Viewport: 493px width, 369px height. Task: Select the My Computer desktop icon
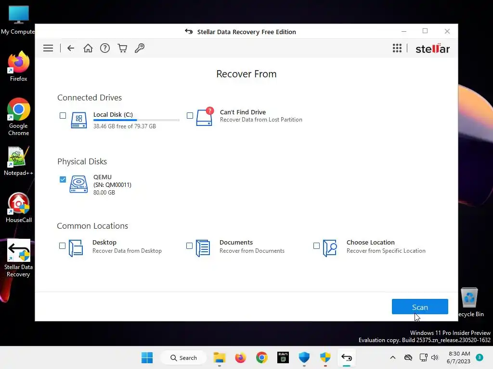click(19, 20)
